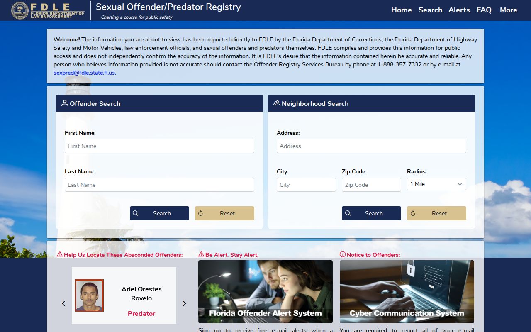Open the Florida Offender Alert System image

click(265, 292)
